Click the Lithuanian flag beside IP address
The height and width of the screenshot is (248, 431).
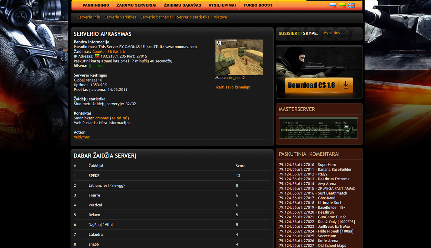(97, 56)
